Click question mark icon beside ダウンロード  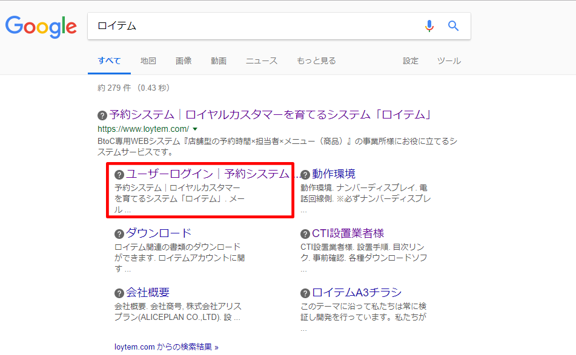pyautogui.click(x=119, y=234)
